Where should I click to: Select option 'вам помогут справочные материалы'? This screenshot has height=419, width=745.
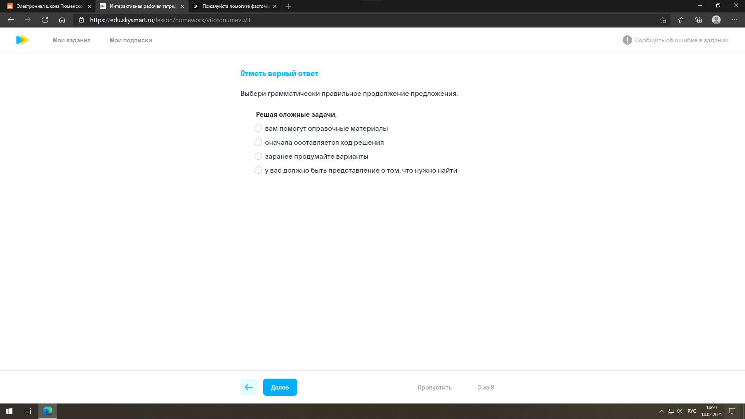click(258, 128)
